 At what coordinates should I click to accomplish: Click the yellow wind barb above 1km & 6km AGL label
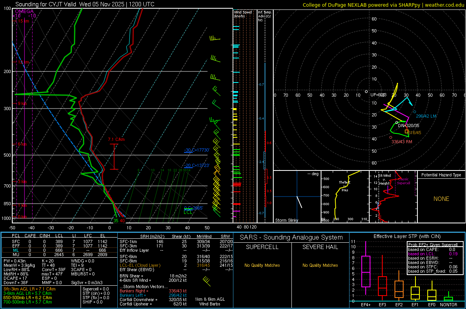coord(207,281)
